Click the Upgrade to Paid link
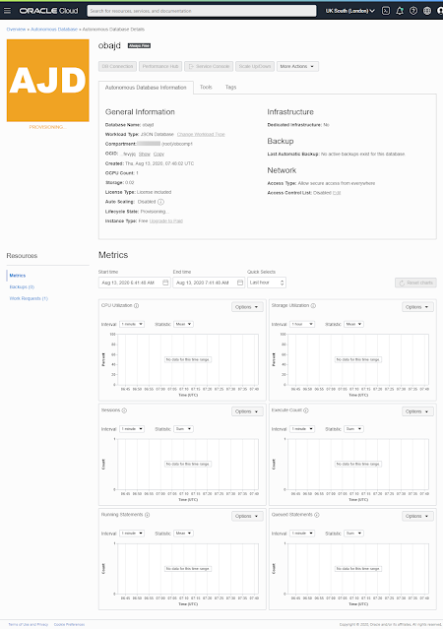Viewport: 443px width, 629px height. click(166, 221)
